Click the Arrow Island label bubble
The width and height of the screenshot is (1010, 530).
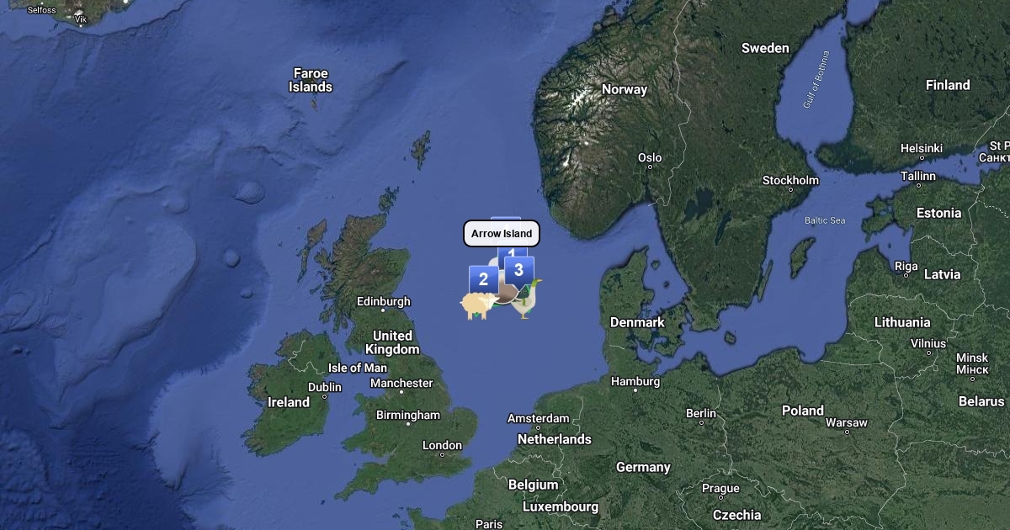[502, 233]
